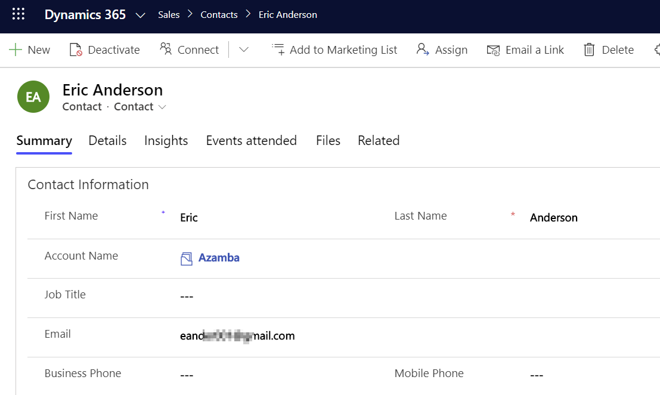This screenshot has width=660, height=395.
Task: Click the Deactivate label
Action: (x=114, y=50)
